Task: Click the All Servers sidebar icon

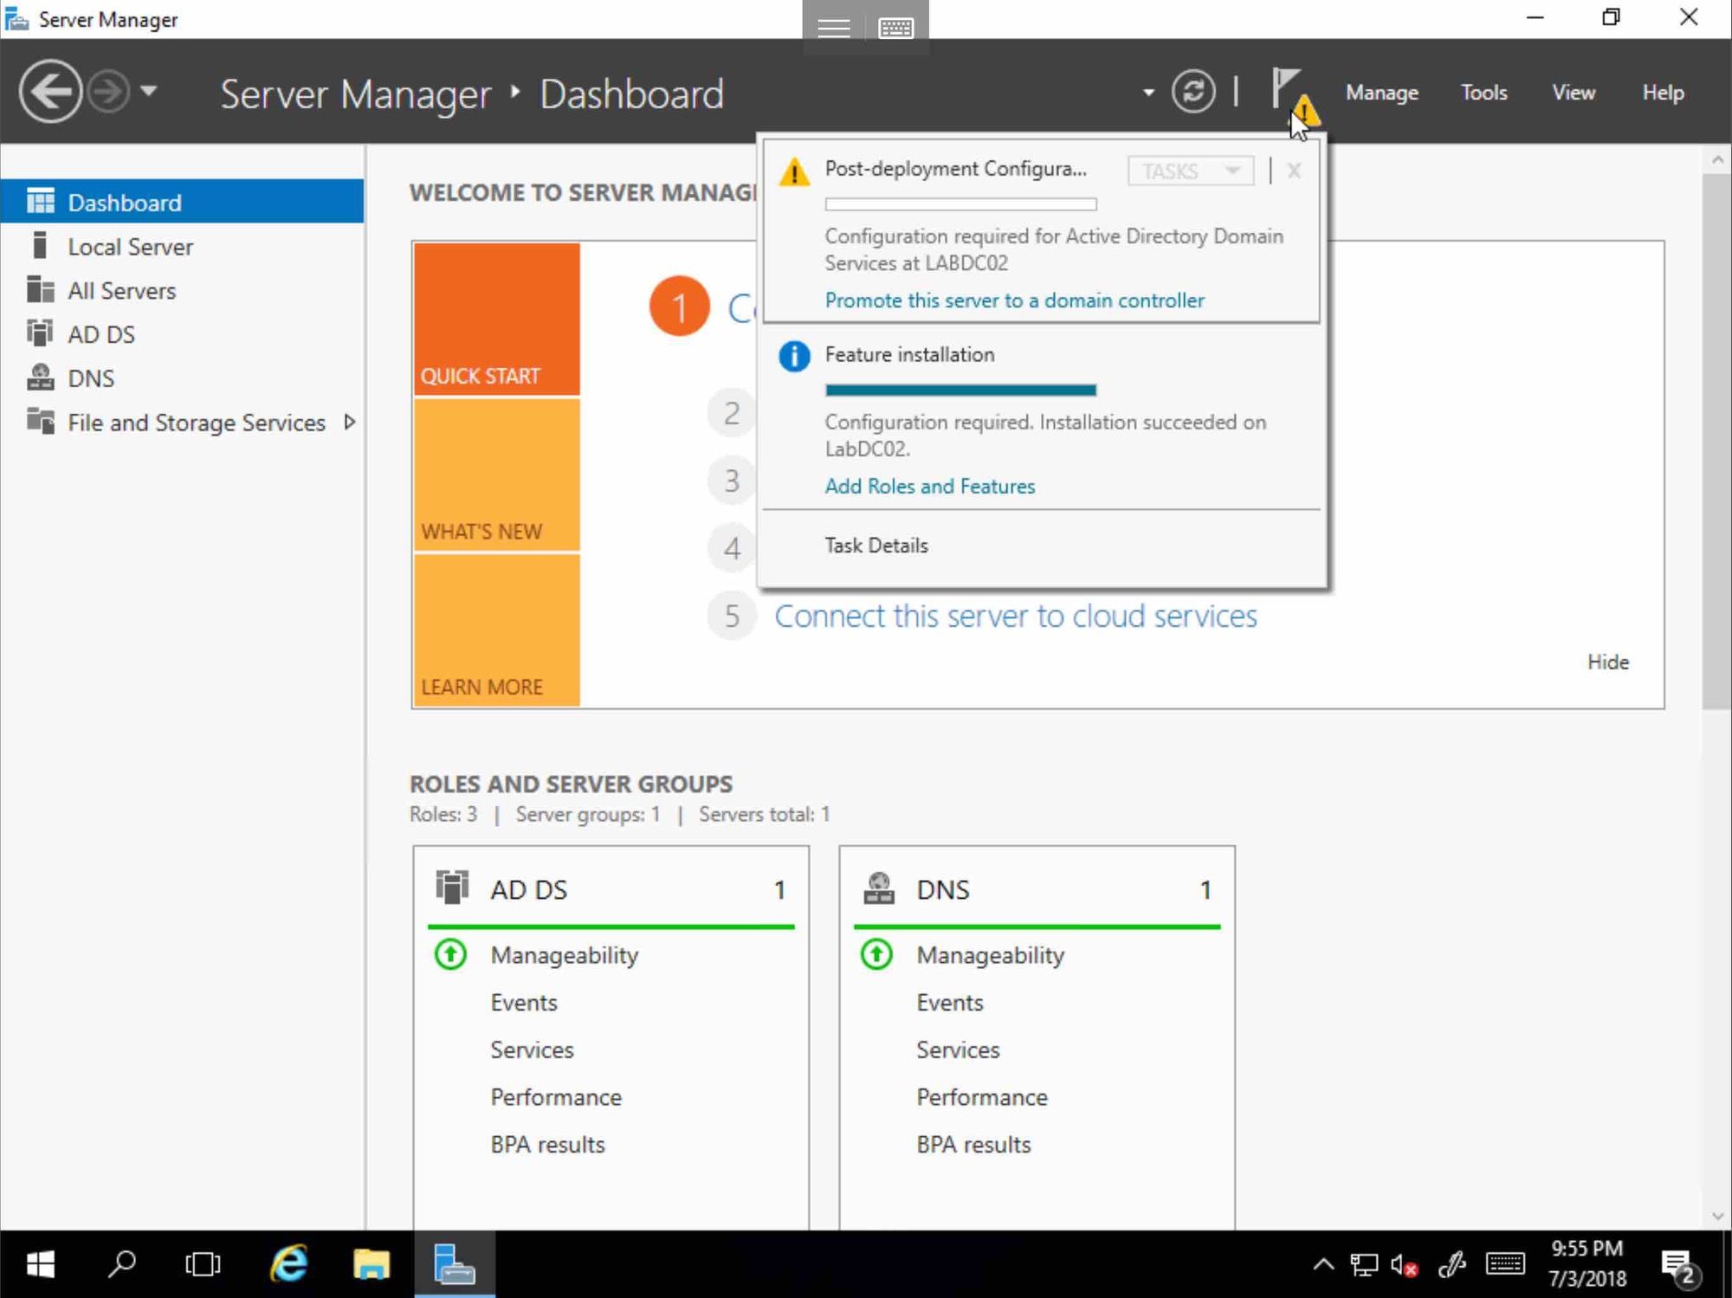Action: coord(40,289)
